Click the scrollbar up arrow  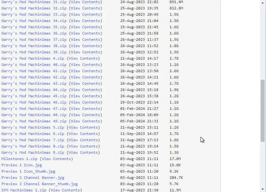tap(263, 3)
